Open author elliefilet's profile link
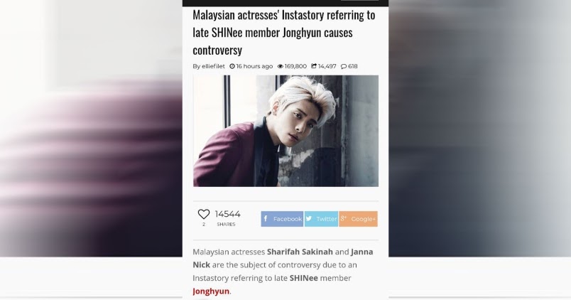The image size is (571, 300). 213,66
